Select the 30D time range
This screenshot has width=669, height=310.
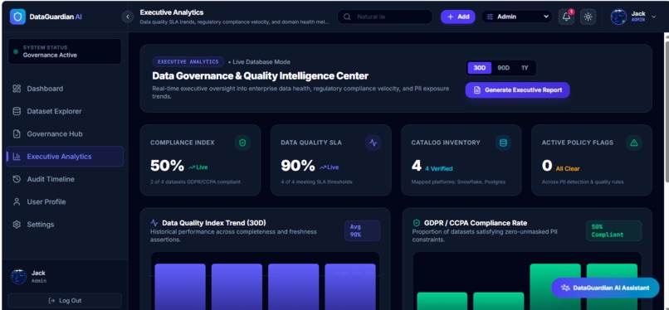click(x=480, y=68)
